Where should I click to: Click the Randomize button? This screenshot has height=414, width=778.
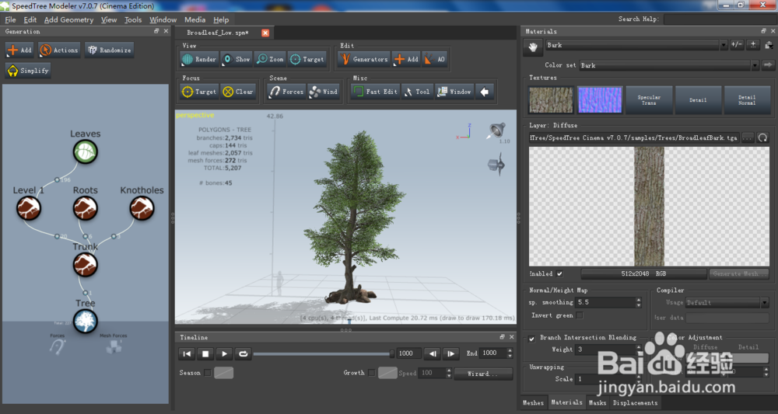109,50
